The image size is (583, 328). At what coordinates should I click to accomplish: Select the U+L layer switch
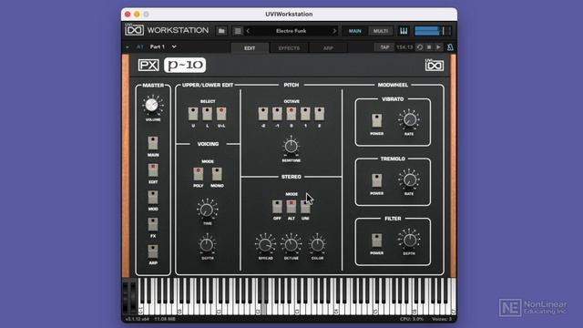pyautogui.click(x=221, y=114)
